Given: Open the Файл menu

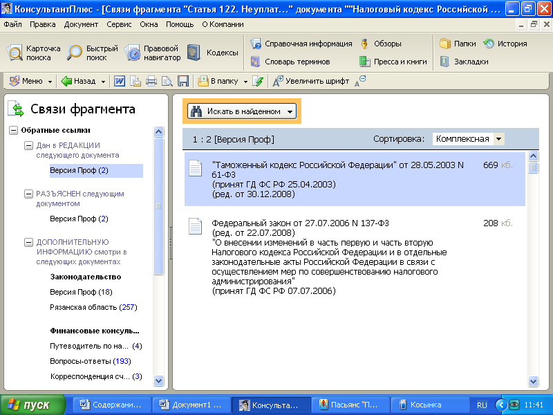Looking at the screenshot, I should (x=12, y=24).
